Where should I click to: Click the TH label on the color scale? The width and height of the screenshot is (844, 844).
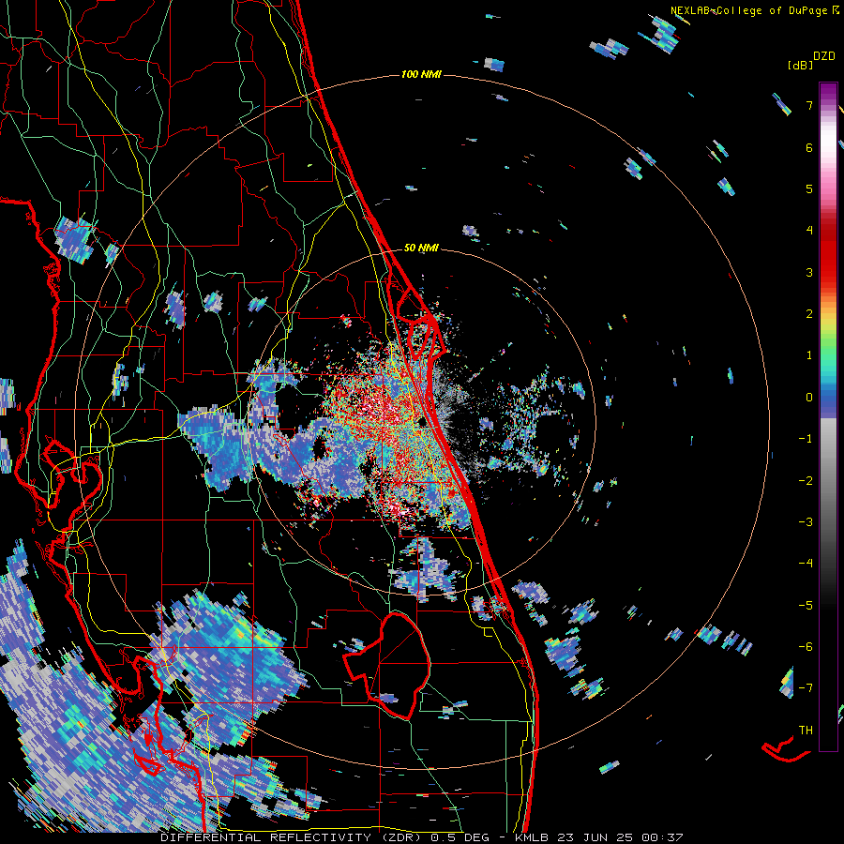pos(806,731)
